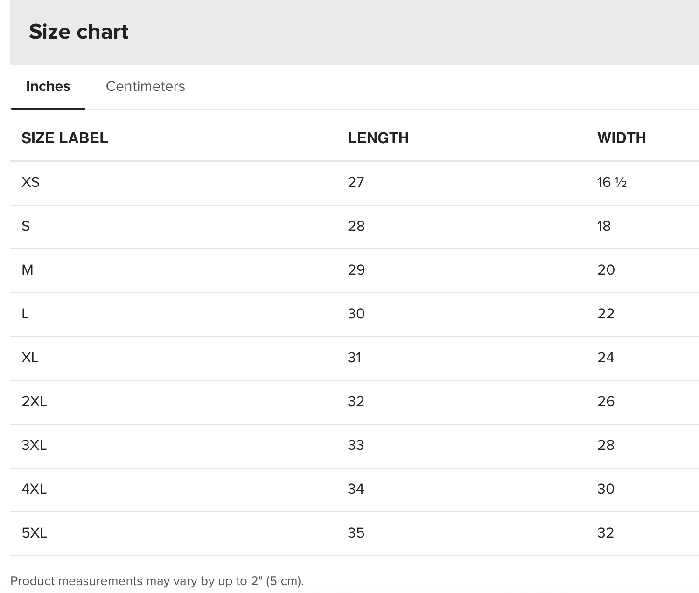
Task: Click the width value 24 for XL
Action: (606, 358)
